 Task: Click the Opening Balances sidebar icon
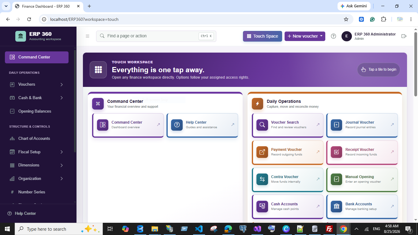(12, 111)
